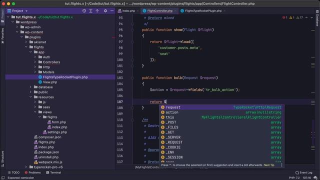Open the Event Log

click(x=304, y=172)
